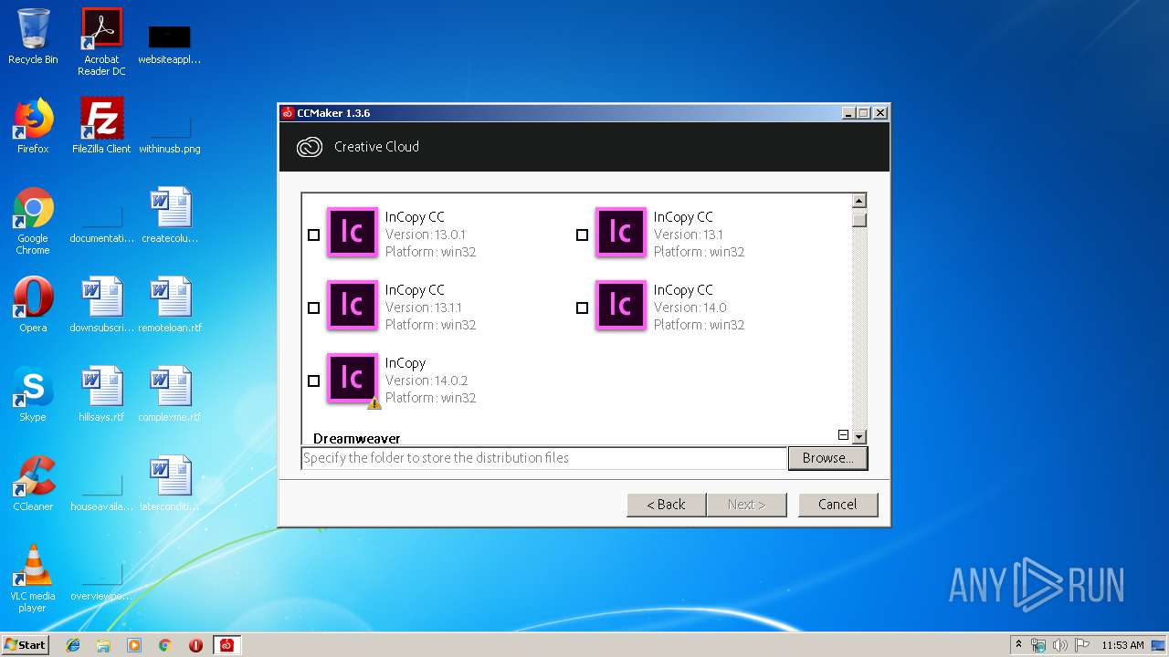The image size is (1169, 657).
Task: Click the InCopy CC 13.0.1 icon
Action: [352, 232]
